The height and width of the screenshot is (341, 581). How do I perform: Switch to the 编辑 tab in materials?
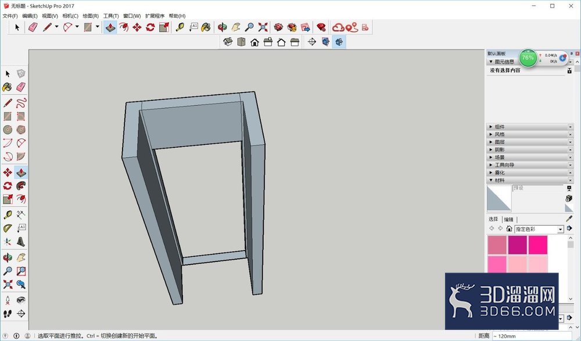pos(509,219)
